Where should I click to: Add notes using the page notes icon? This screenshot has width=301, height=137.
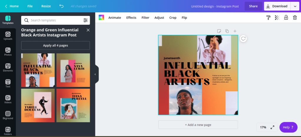pos(219,31)
